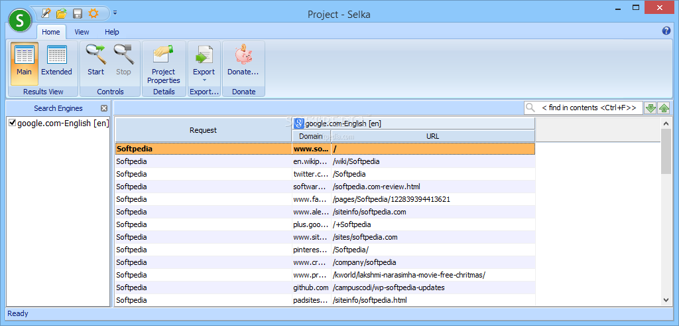Image resolution: width=679 pixels, height=326 pixels.
Task: Select the row /company/softpedia
Action: tap(325, 262)
